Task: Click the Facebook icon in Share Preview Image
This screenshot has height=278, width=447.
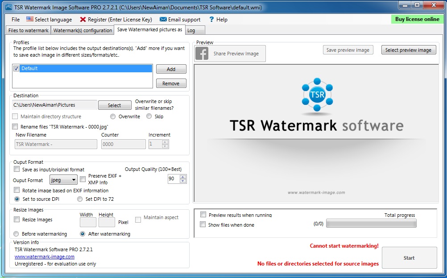Action: coord(202,53)
